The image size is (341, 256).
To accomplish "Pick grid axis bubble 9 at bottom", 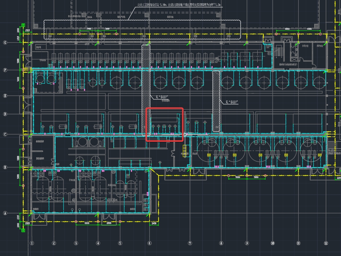I will (247, 243).
